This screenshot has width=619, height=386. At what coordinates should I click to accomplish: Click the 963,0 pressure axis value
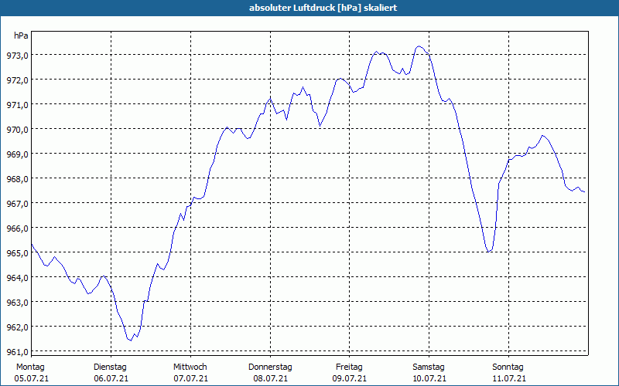point(17,303)
